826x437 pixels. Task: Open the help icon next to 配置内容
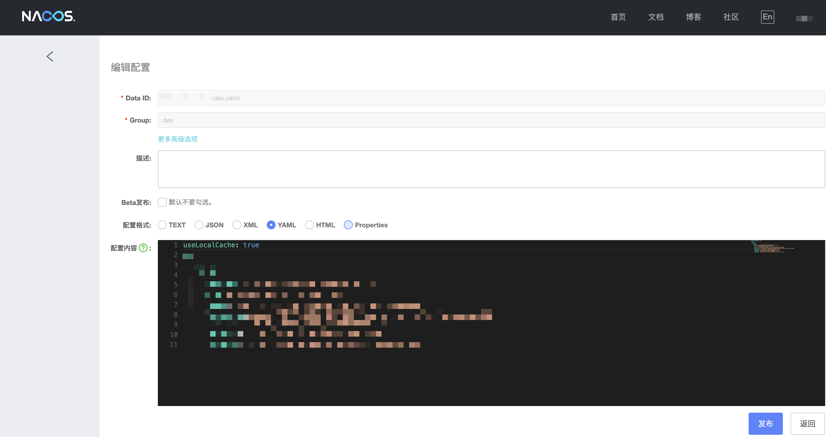pos(143,248)
